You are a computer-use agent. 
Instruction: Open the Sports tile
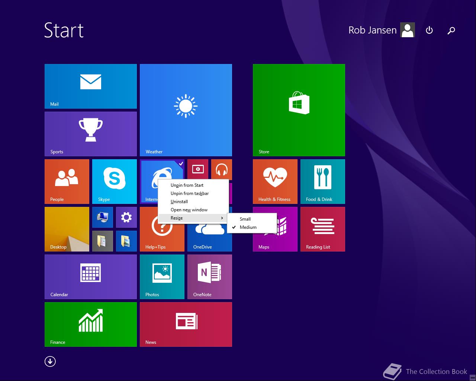(x=91, y=134)
